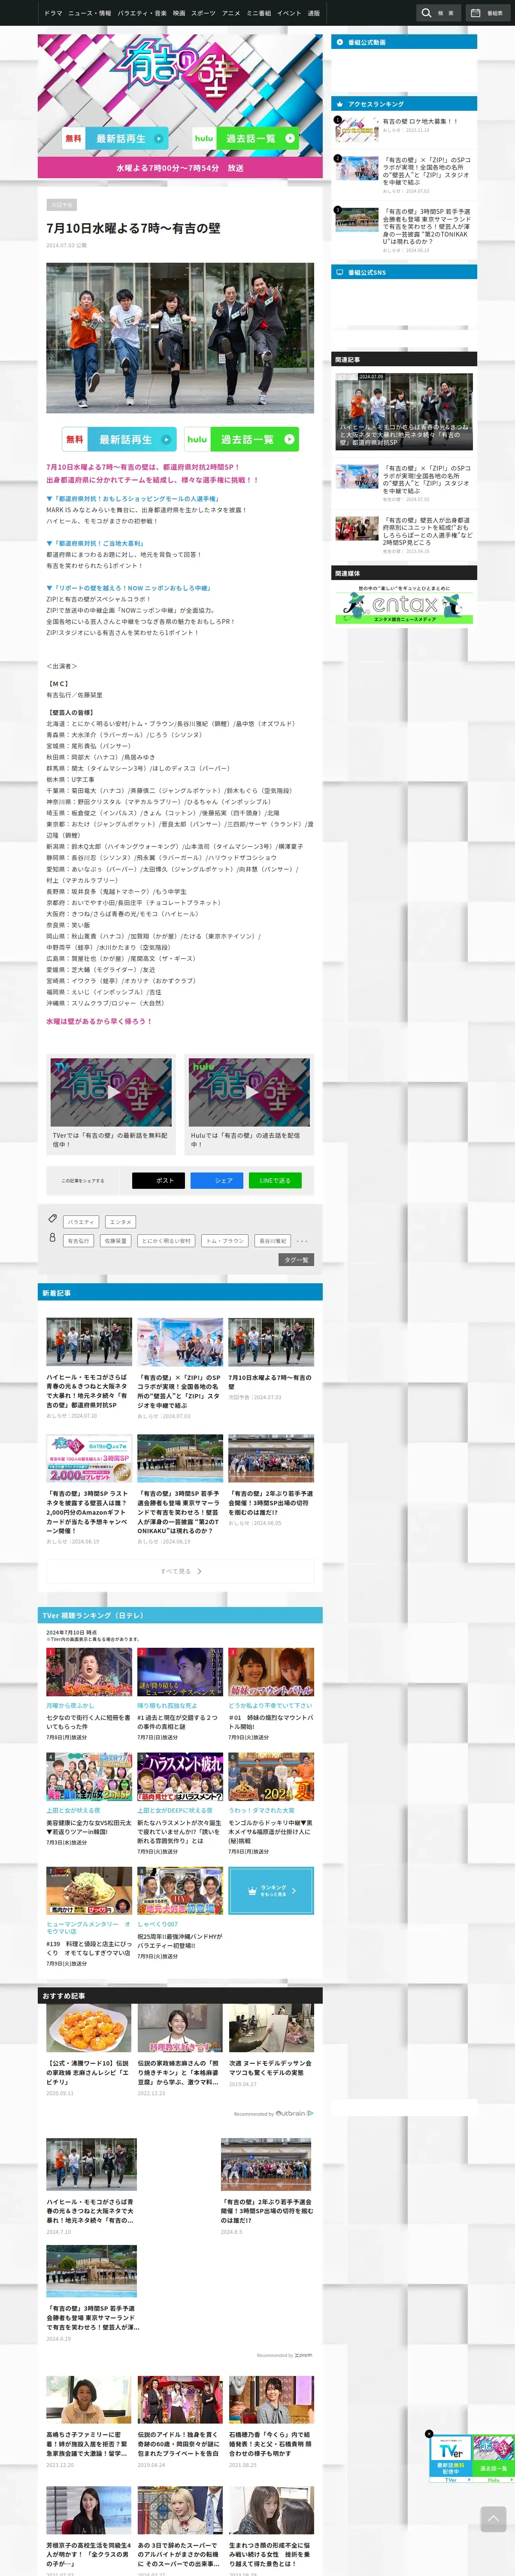Open TVer ranking ヒューマングルメンタリー オモウマい店 item

click(x=89, y=1917)
